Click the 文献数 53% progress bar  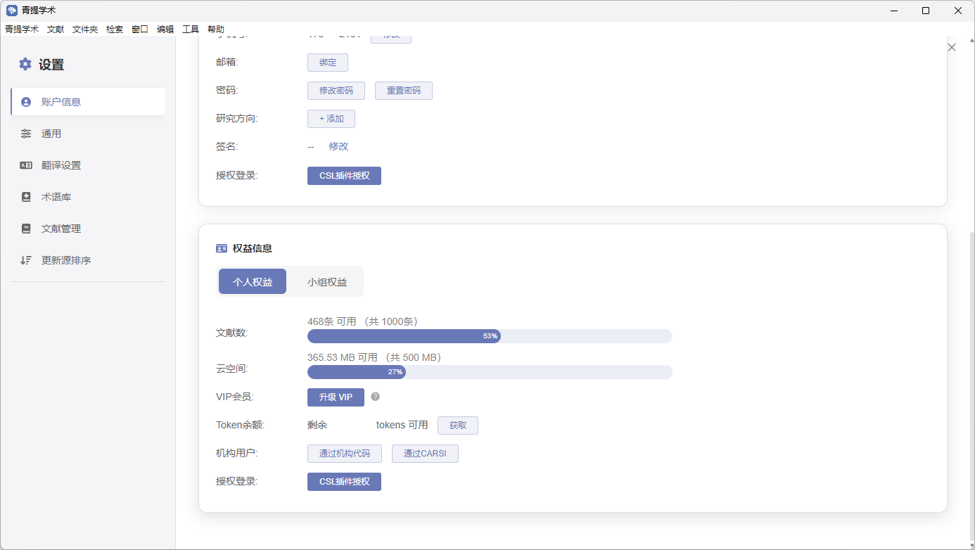pos(490,336)
